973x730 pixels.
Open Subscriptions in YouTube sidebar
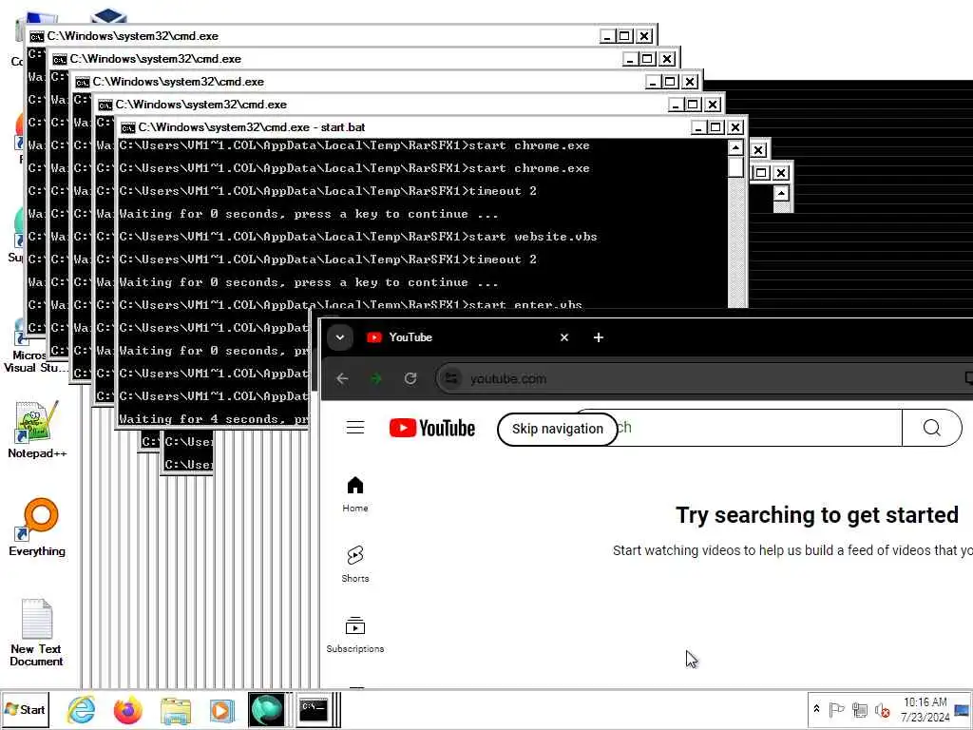[355, 634]
